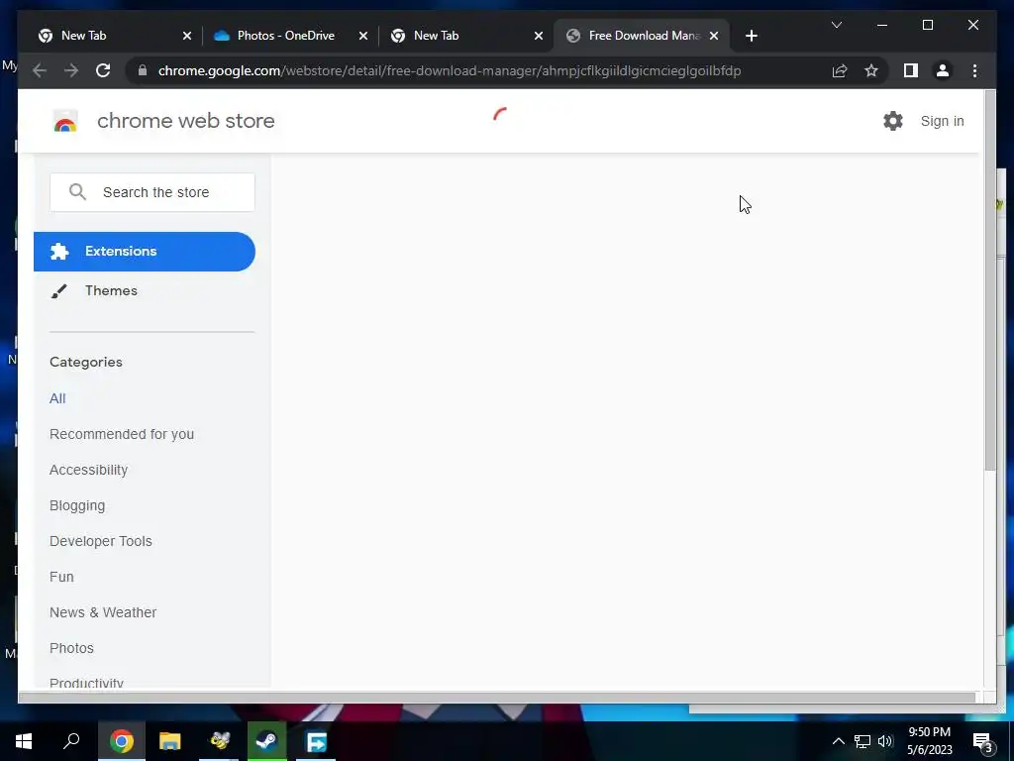Click the chrome web store logo
Screen dimensions: 1014x761
(65, 121)
